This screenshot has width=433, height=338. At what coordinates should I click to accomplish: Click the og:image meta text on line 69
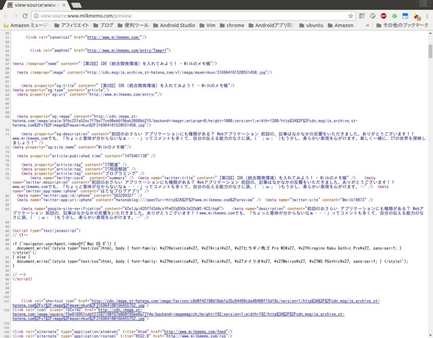point(185,121)
